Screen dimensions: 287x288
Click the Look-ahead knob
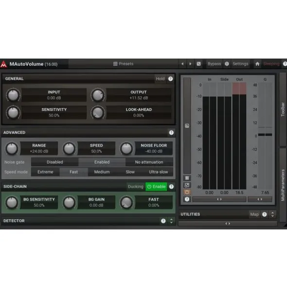coord(98,113)
